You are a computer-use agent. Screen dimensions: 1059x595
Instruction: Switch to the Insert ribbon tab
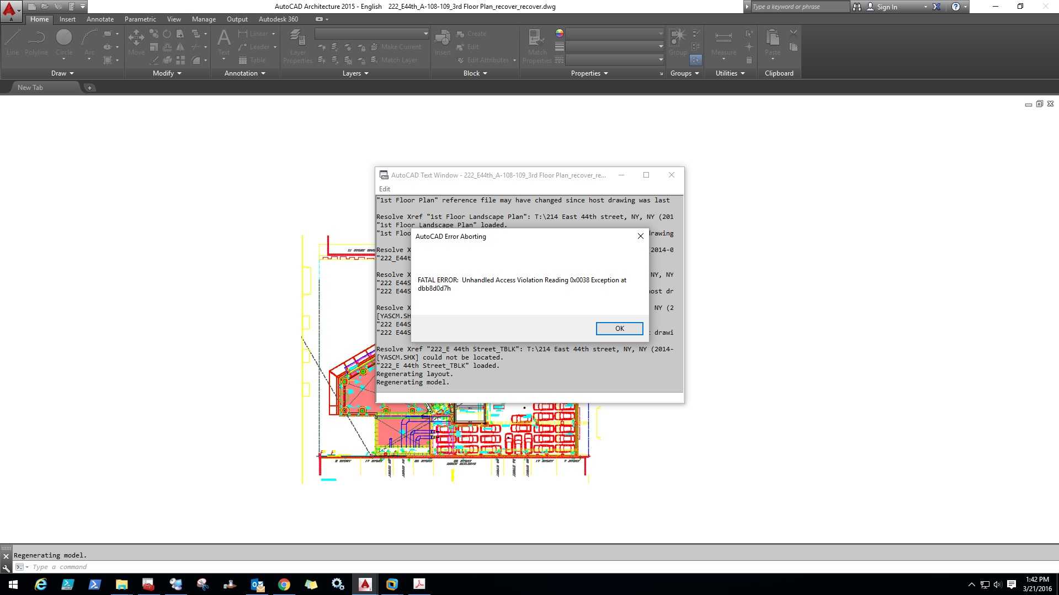coord(67,19)
